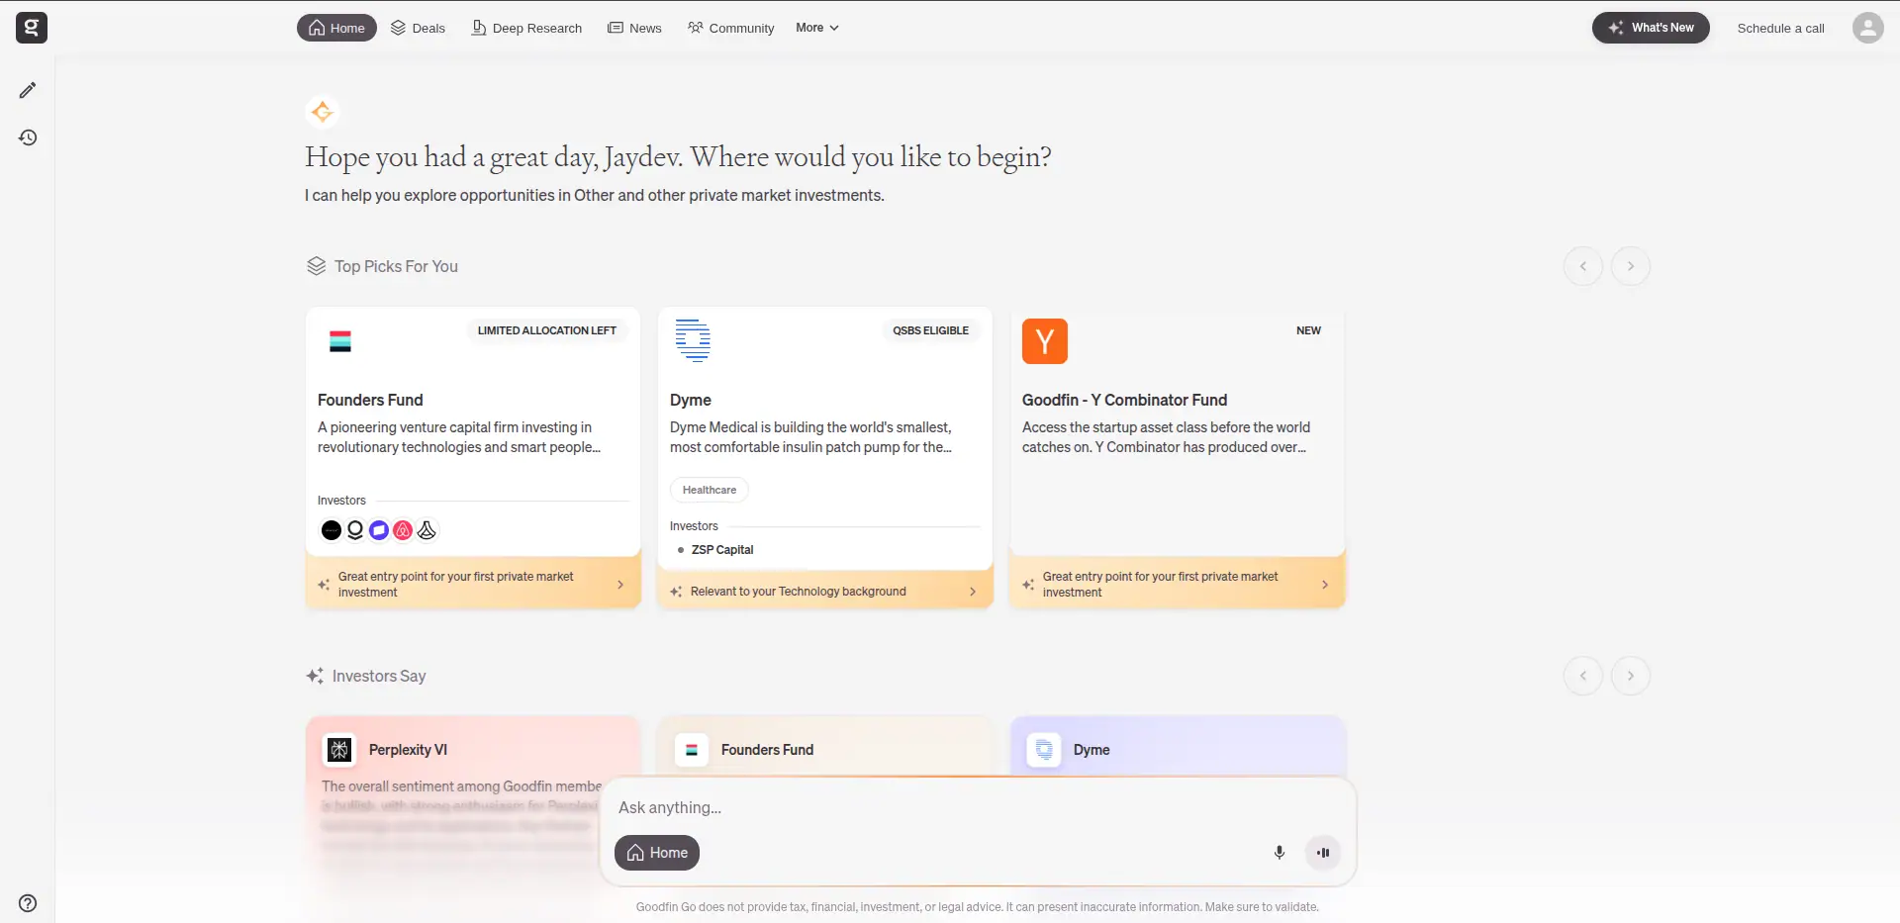
Task: Click the QSBS ELIGIBLE badge
Action: tap(931, 330)
